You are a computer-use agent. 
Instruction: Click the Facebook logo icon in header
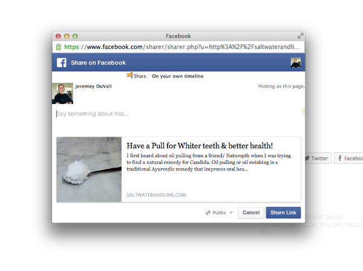62,63
